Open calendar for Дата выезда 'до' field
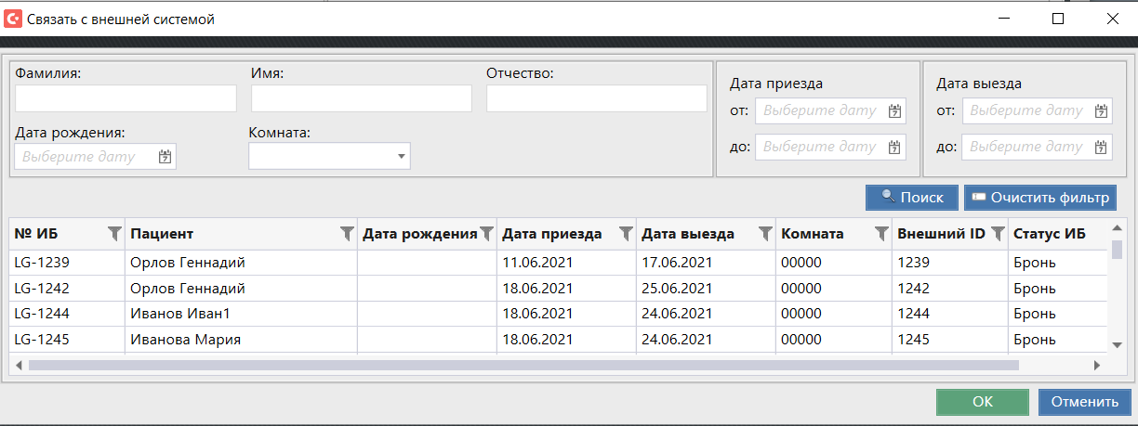 pyautogui.click(x=1102, y=147)
